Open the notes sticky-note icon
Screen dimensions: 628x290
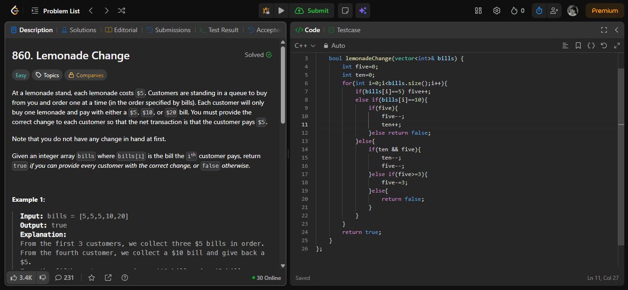(344, 10)
